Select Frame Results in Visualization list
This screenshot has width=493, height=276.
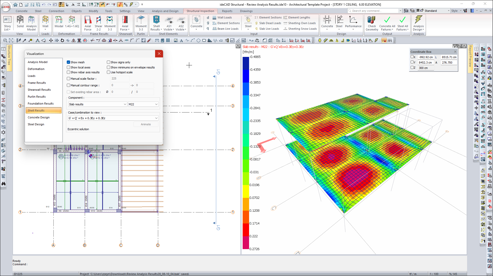point(37,83)
